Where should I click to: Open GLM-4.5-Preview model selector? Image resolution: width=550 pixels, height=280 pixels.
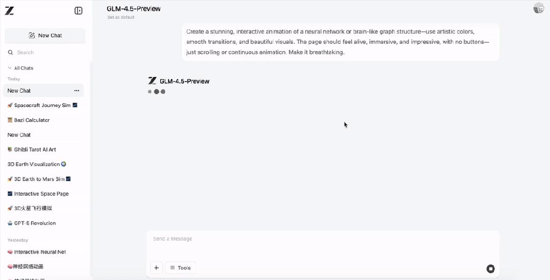pyautogui.click(x=134, y=9)
